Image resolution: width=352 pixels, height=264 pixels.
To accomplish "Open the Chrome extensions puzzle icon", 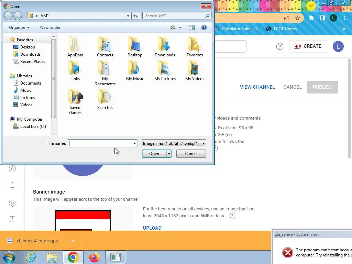I will point(311,18).
